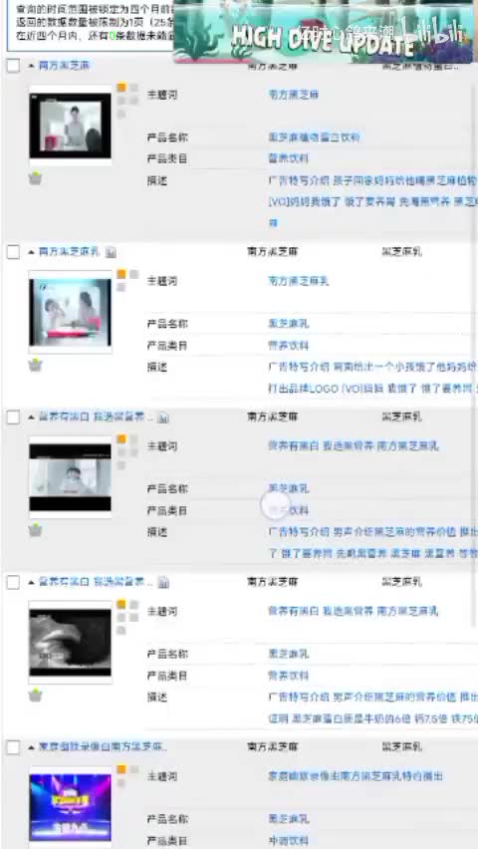478x849 pixels.
Task: Open 黑芝麻乳 product name link in second result
Action: click(289, 324)
